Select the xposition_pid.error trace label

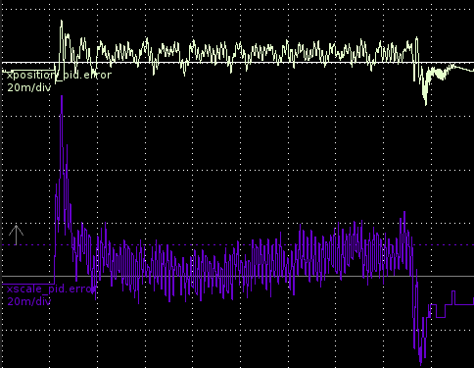coord(59,75)
